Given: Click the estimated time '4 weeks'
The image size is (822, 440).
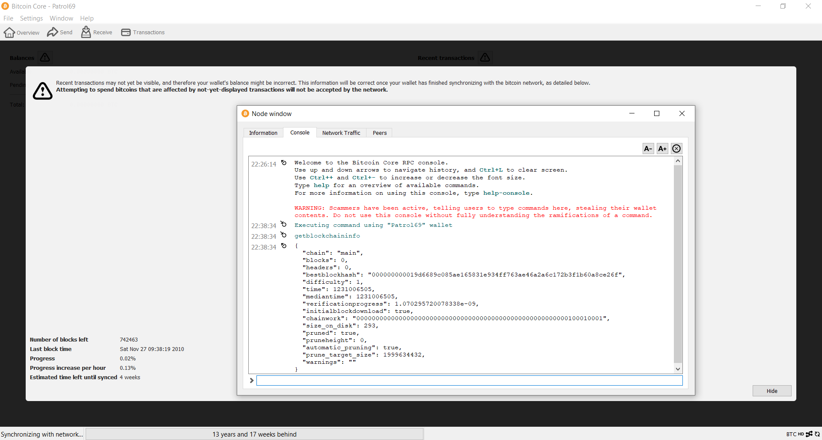Looking at the screenshot, I should tap(130, 378).
